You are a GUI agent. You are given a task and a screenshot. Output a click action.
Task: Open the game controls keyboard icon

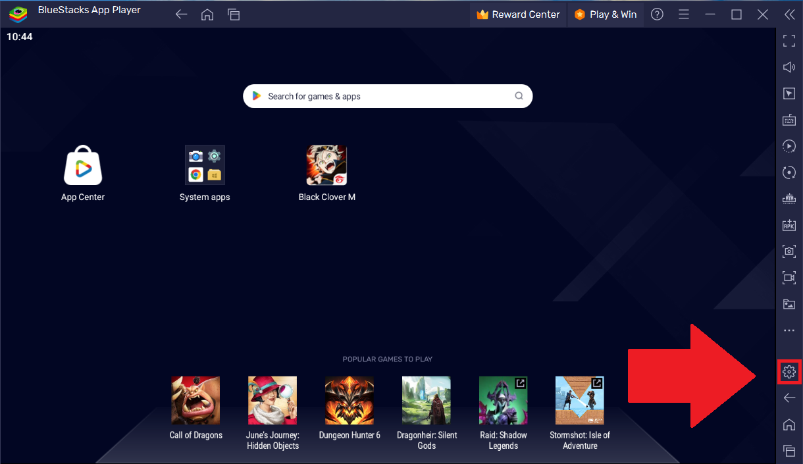[789, 120]
